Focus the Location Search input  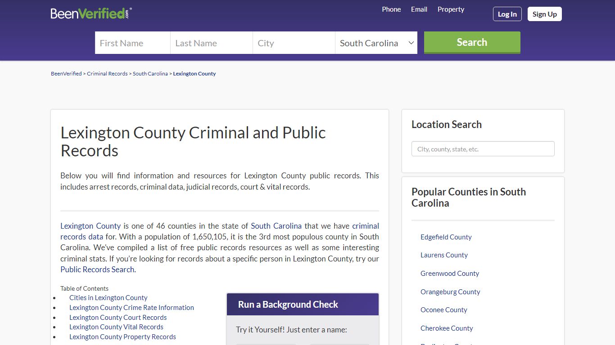[483, 149]
